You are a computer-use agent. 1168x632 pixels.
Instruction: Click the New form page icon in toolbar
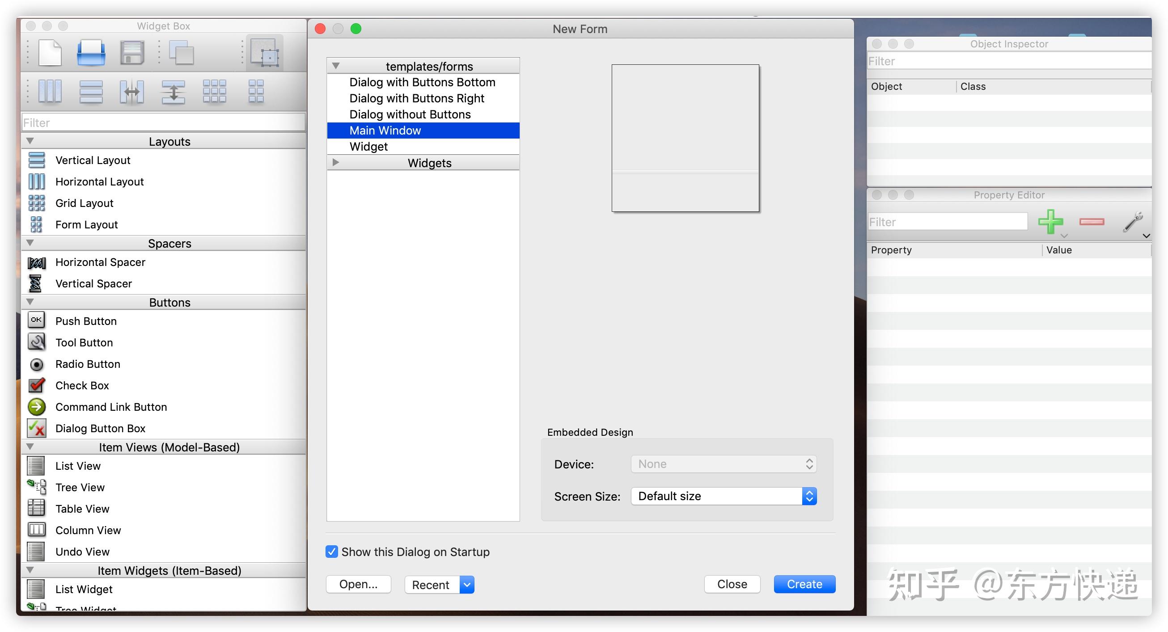pos(50,53)
